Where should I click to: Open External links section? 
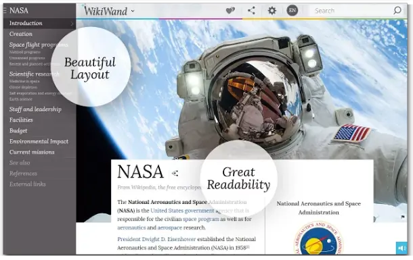click(27, 184)
